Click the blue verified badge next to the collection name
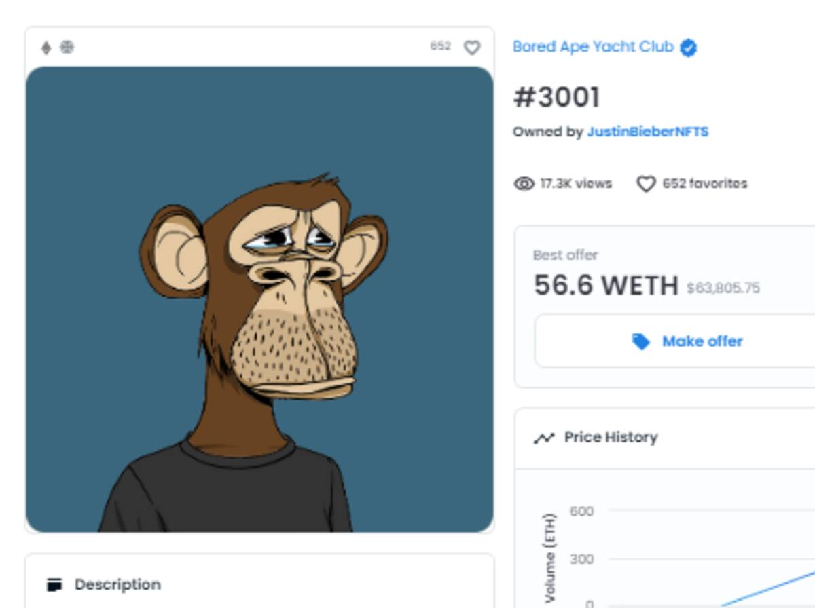 click(x=688, y=48)
